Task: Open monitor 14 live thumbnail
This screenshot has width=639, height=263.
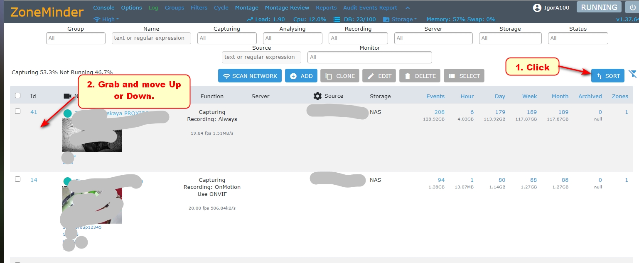Action: coord(92,205)
